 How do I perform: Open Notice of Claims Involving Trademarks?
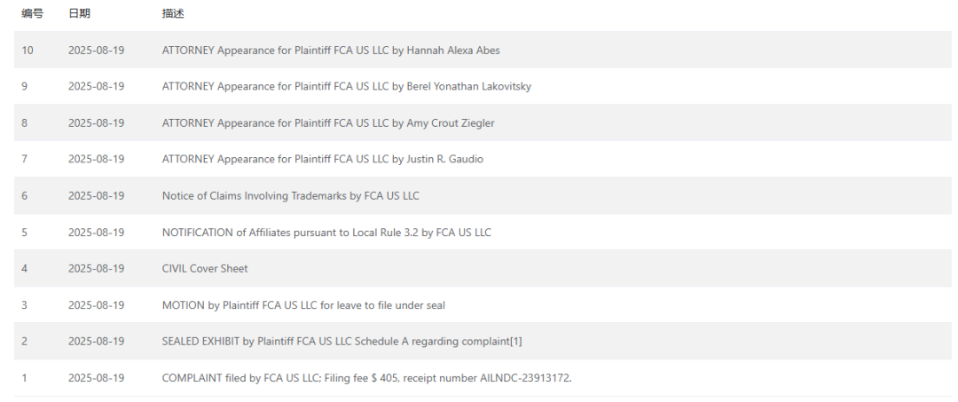pos(290,196)
